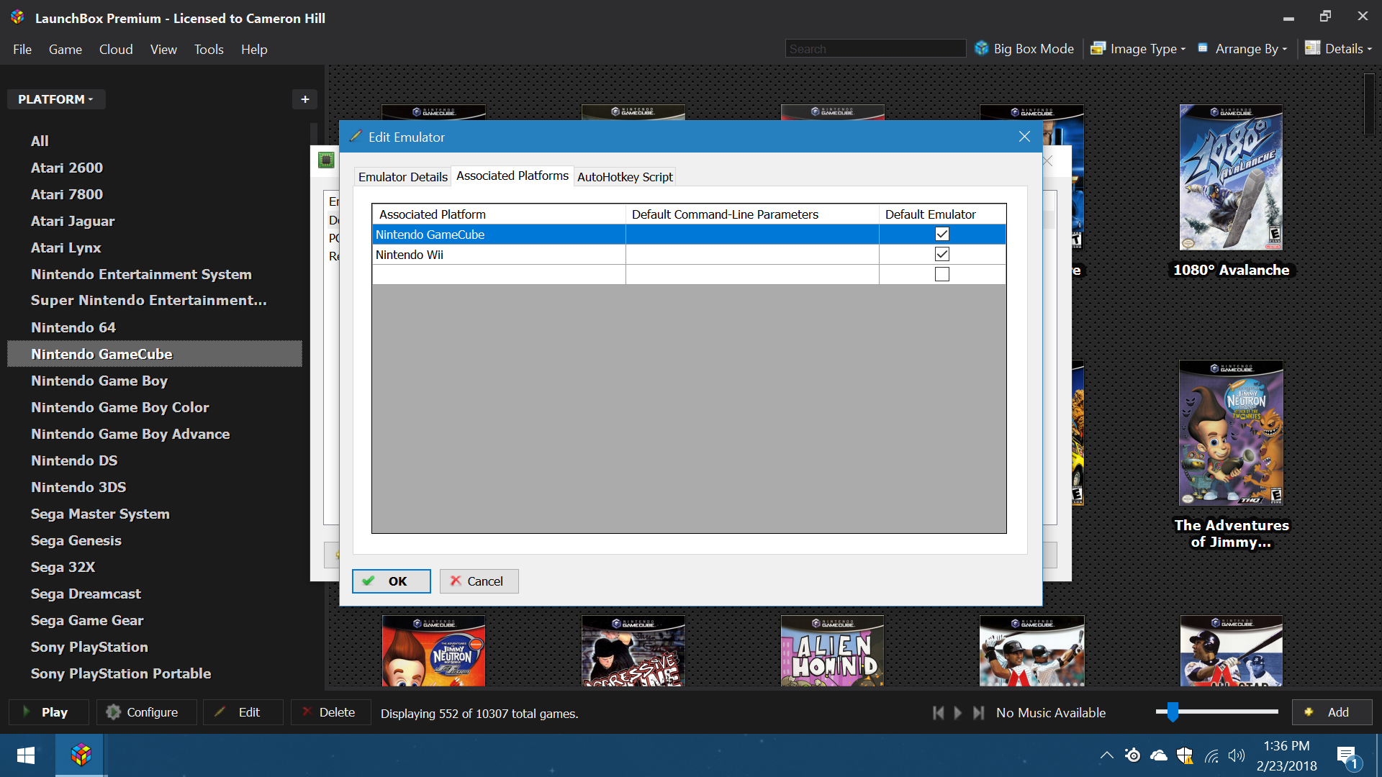Open the Help menu
Image resolution: width=1382 pixels, height=777 pixels.
pyautogui.click(x=254, y=50)
